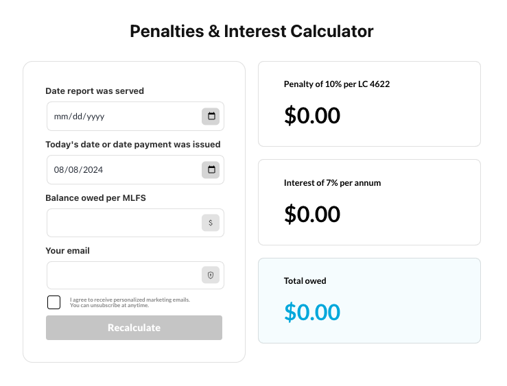Click the blue Total owed amount

(x=312, y=313)
